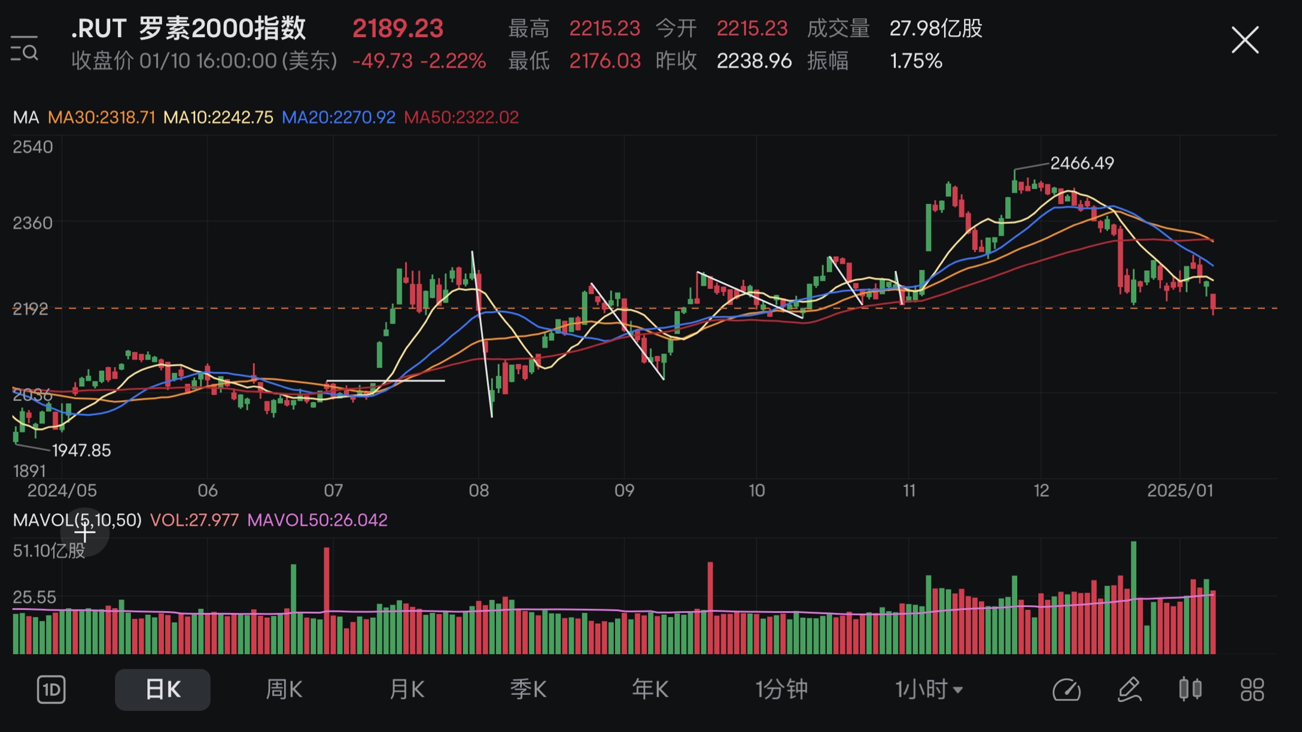Select the MA50:2322.02 legend value
1302x732 pixels.
click(461, 117)
